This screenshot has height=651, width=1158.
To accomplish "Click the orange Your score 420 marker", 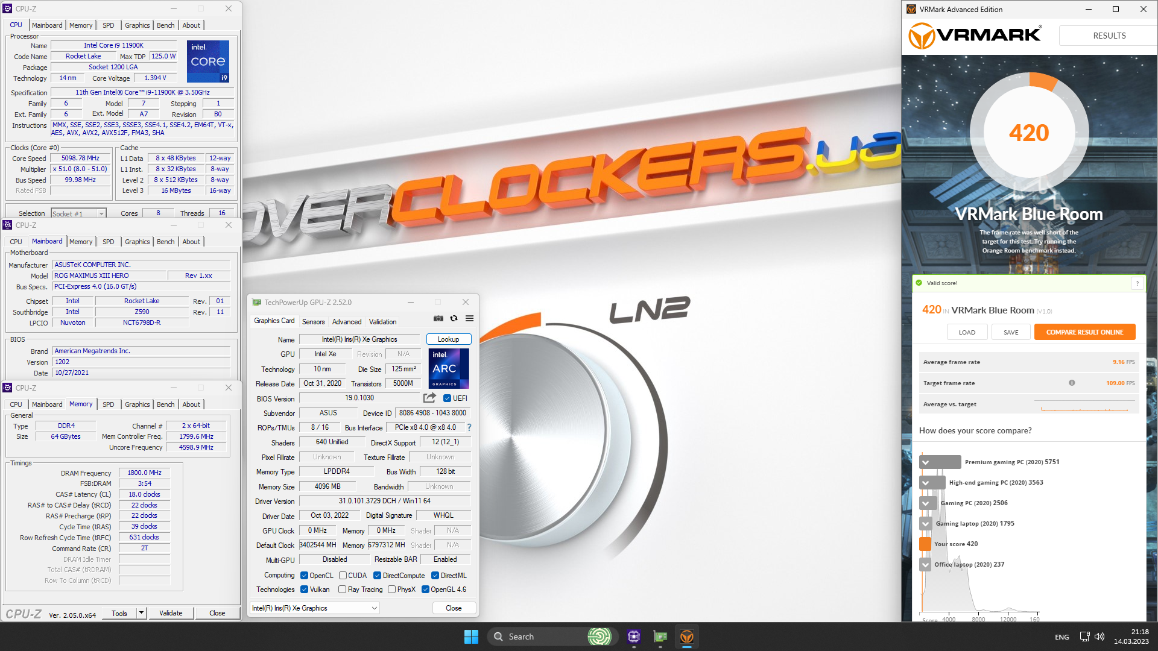I will coord(926,544).
